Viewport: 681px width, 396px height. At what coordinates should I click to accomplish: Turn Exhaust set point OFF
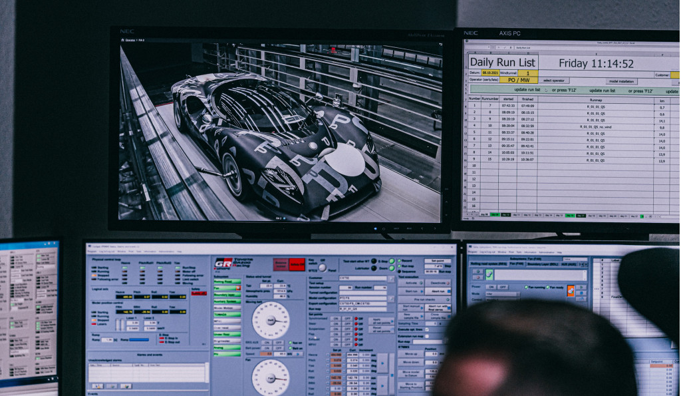point(347,339)
